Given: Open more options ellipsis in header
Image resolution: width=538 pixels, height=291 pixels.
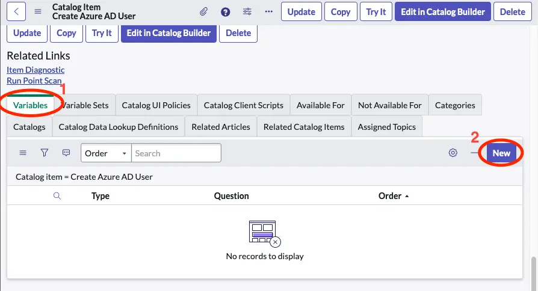Looking at the screenshot, I should point(268,11).
